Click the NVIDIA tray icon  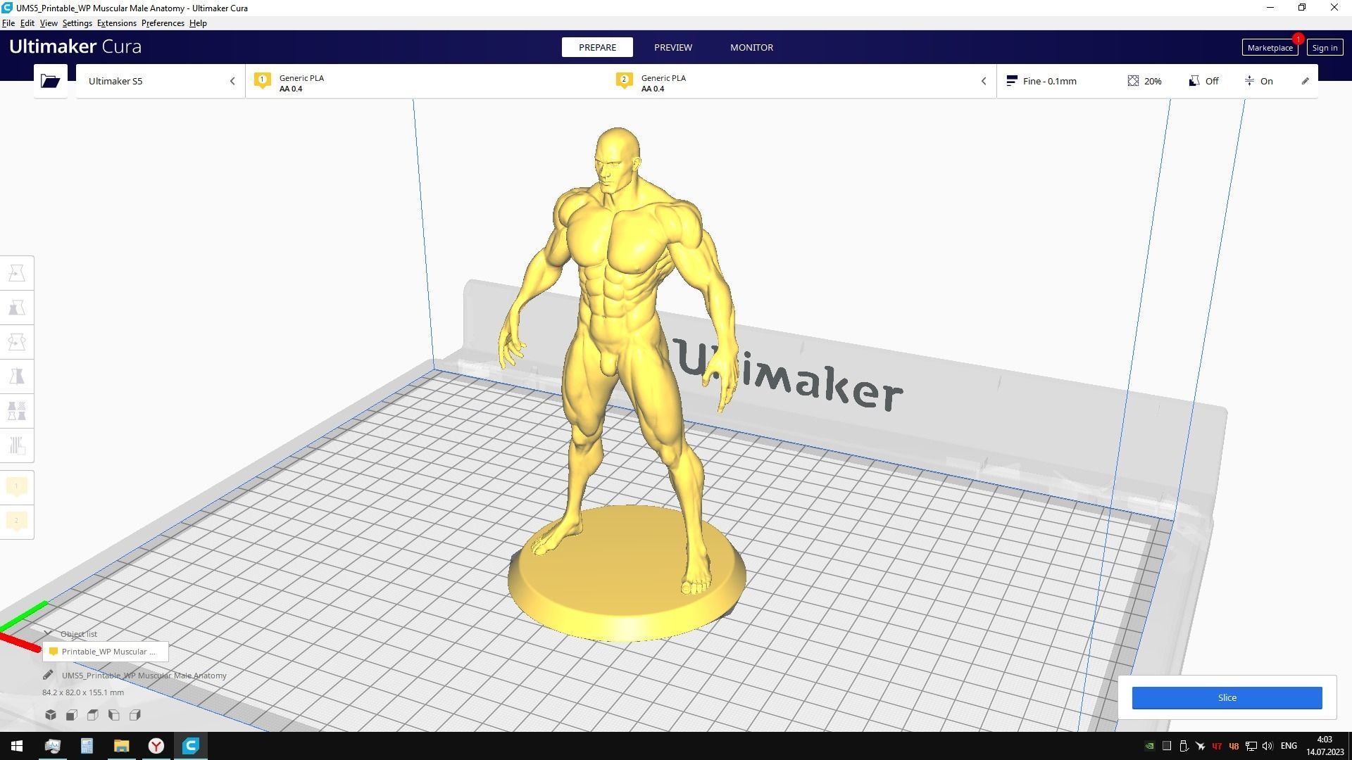[1149, 746]
